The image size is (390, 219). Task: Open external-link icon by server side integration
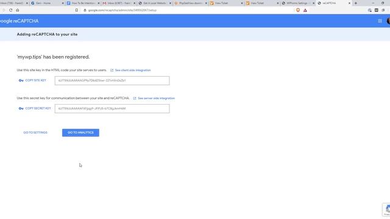(x=135, y=99)
